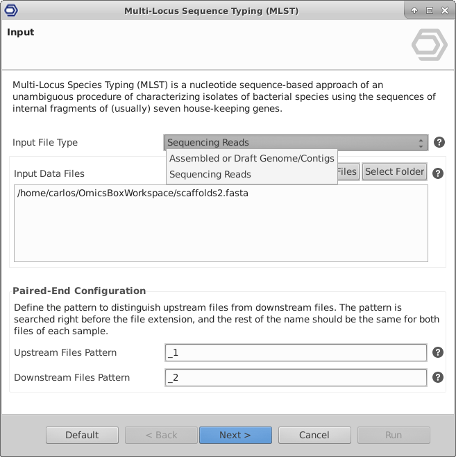Open help for Upstream Files Pattern

[x=437, y=352]
